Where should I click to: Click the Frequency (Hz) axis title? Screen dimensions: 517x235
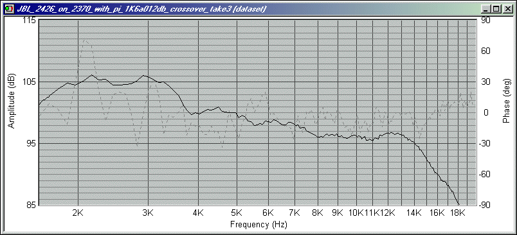coord(258,225)
